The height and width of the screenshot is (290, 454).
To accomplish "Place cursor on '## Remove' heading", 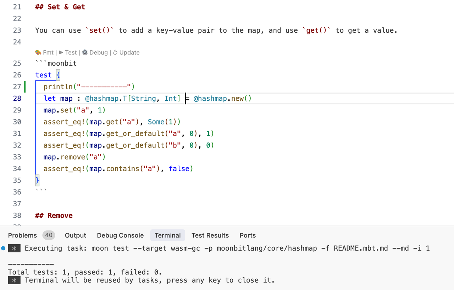I will tap(54, 216).
